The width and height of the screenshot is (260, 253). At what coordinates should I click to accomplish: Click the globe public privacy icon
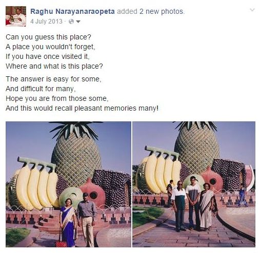coord(71,22)
